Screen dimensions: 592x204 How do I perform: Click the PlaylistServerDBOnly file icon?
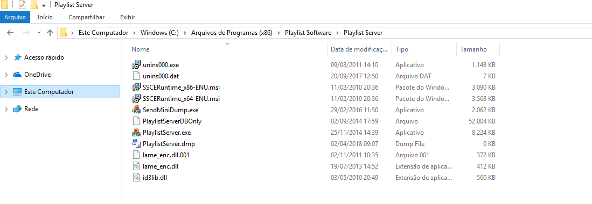coord(136,121)
